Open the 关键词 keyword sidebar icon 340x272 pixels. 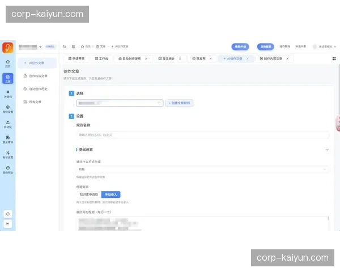click(x=8, y=94)
